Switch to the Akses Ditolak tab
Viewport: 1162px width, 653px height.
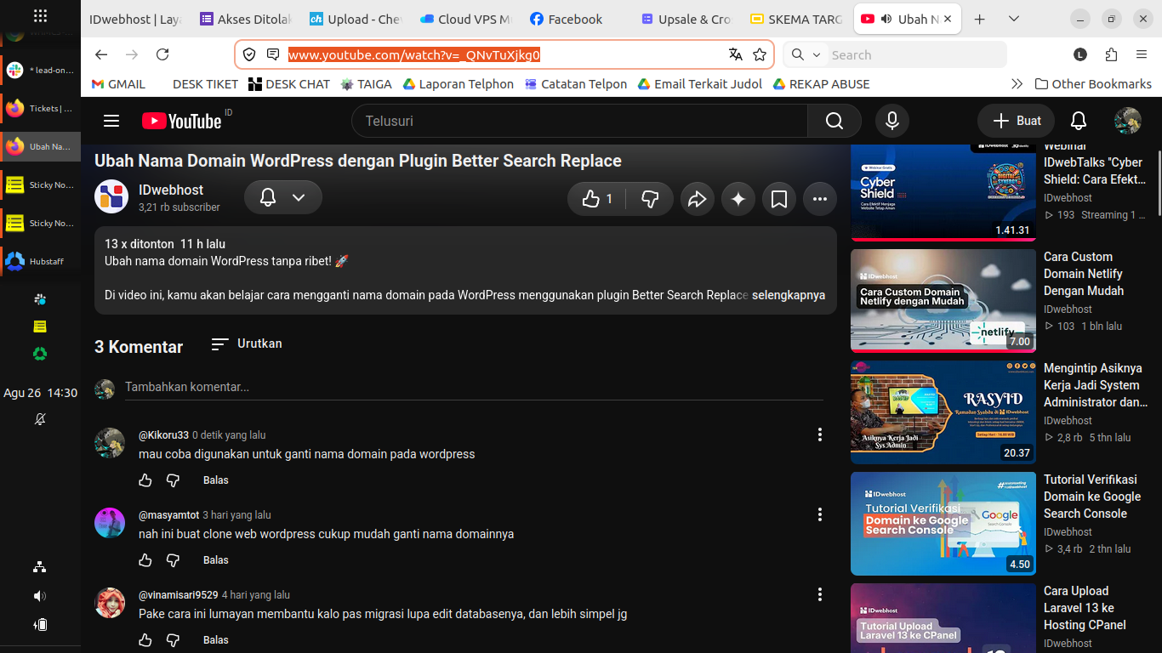click(246, 19)
